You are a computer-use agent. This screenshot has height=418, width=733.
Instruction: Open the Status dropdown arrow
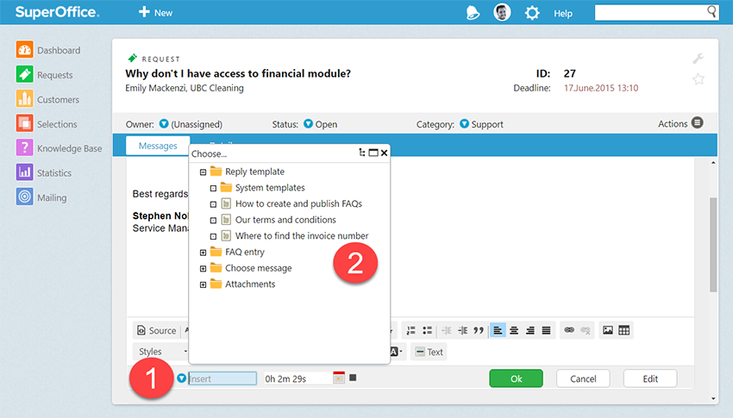308,124
